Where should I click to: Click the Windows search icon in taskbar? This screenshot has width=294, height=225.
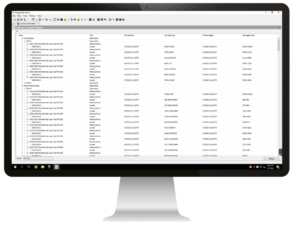[22, 167]
